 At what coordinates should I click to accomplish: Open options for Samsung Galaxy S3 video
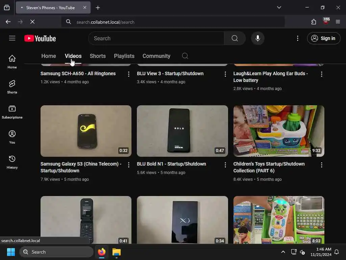point(129,165)
